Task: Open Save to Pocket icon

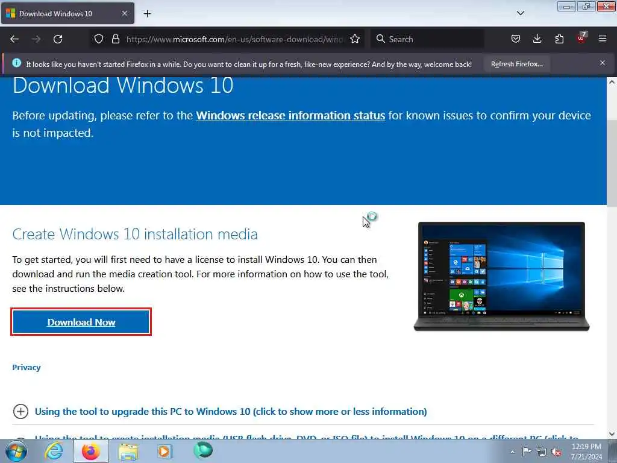Action: [x=516, y=39]
